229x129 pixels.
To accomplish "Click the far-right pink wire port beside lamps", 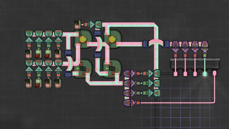I will [x=214, y=73].
